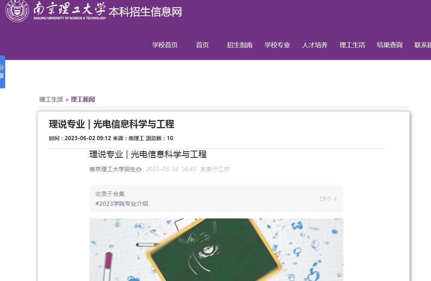Click the 发表于江苏 location text
431x281 pixels.
tap(215, 169)
